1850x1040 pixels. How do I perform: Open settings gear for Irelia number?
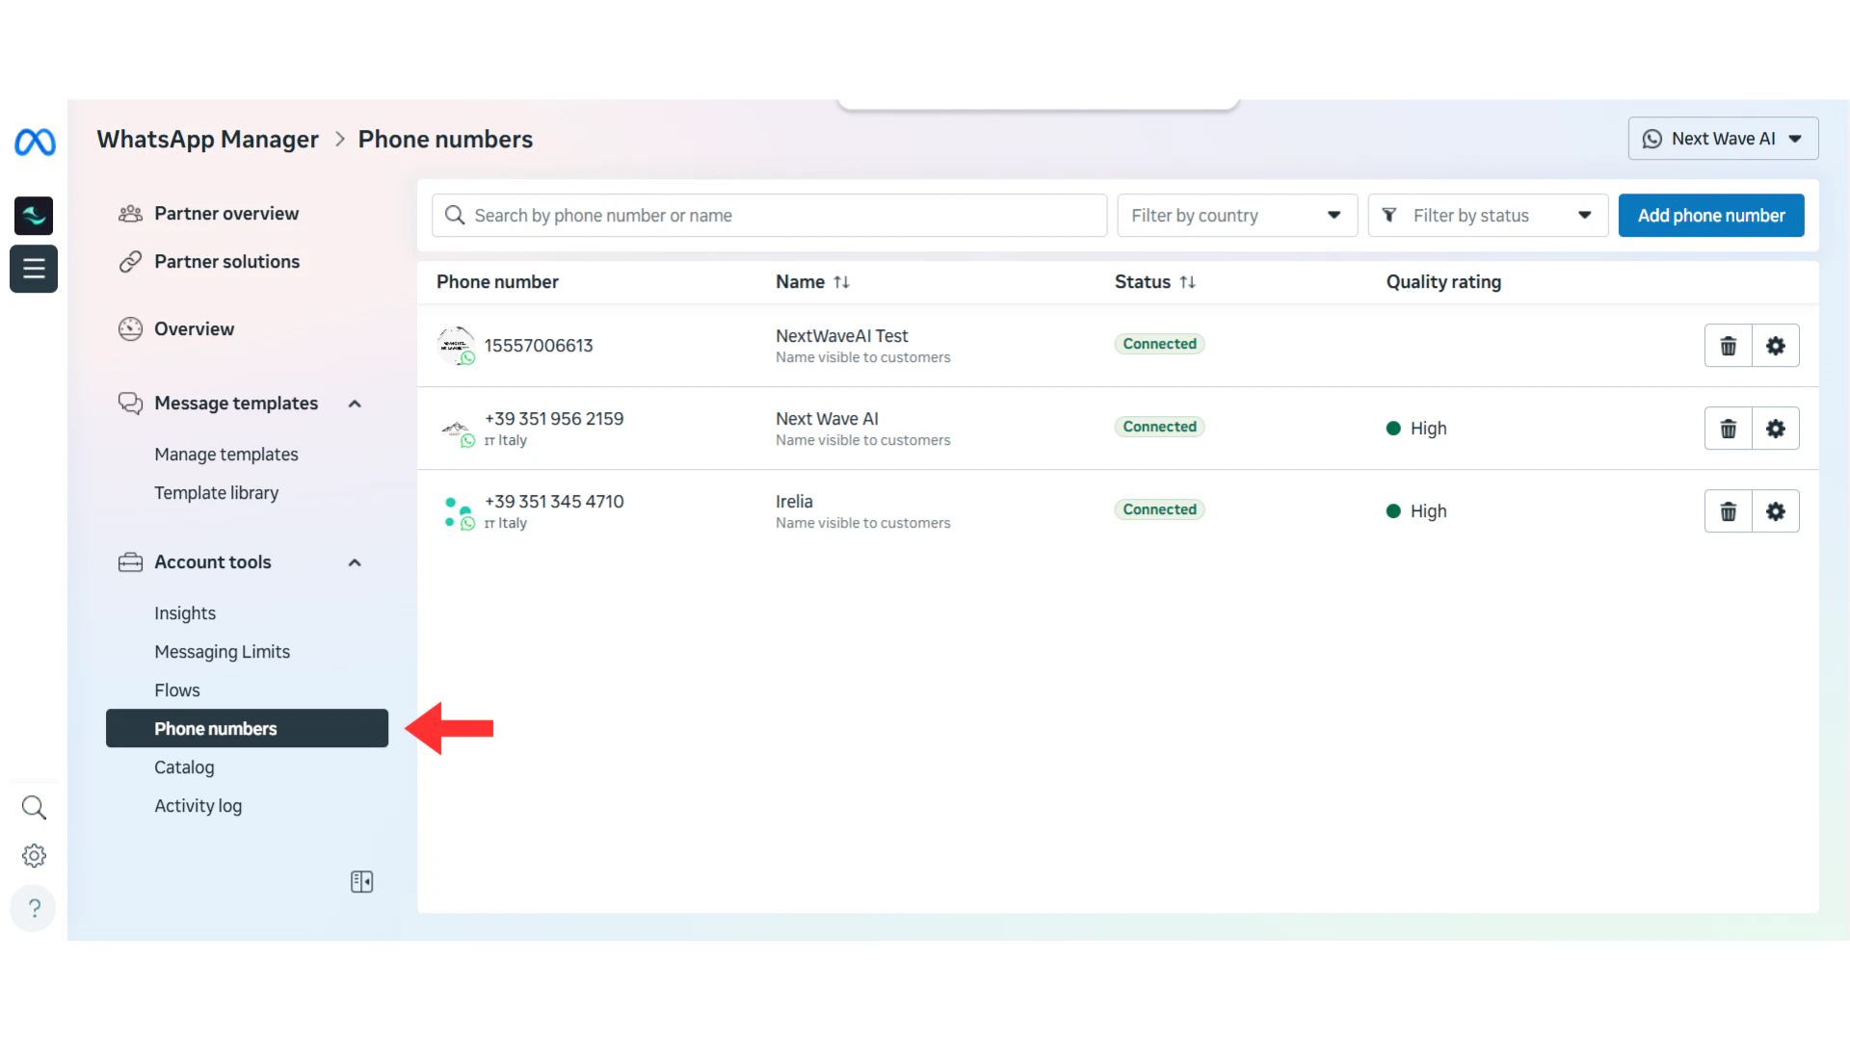tap(1775, 511)
